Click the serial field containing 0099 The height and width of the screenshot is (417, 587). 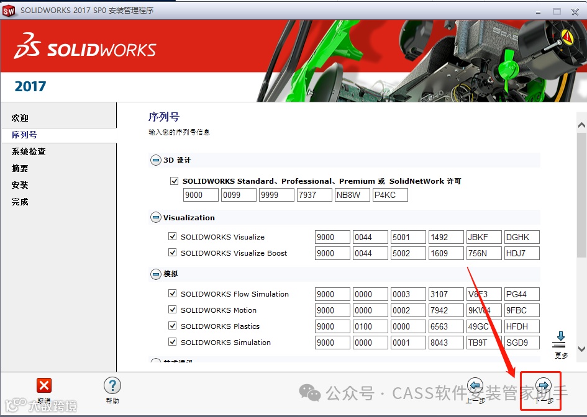point(239,195)
